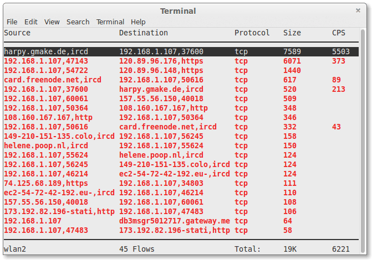Click the wlan2 interface label
This screenshot has height=260, width=372.
tap(15, 249)
